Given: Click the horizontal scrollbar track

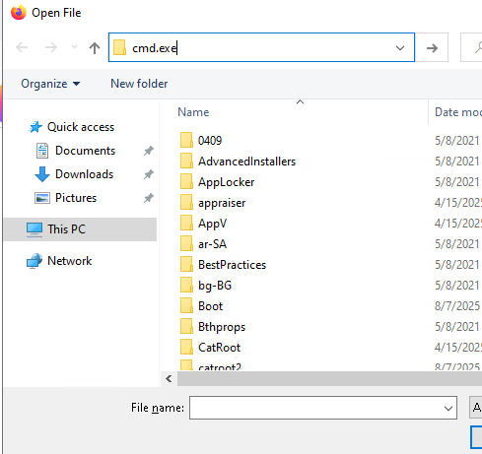Looking at the screenshot, I should tap(329, 379).
